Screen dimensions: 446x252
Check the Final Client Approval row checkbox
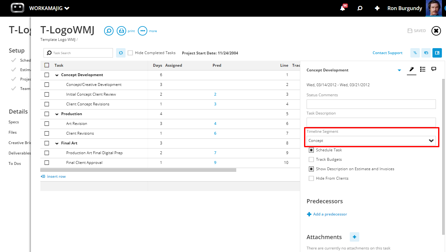click(x=47, y=163)
